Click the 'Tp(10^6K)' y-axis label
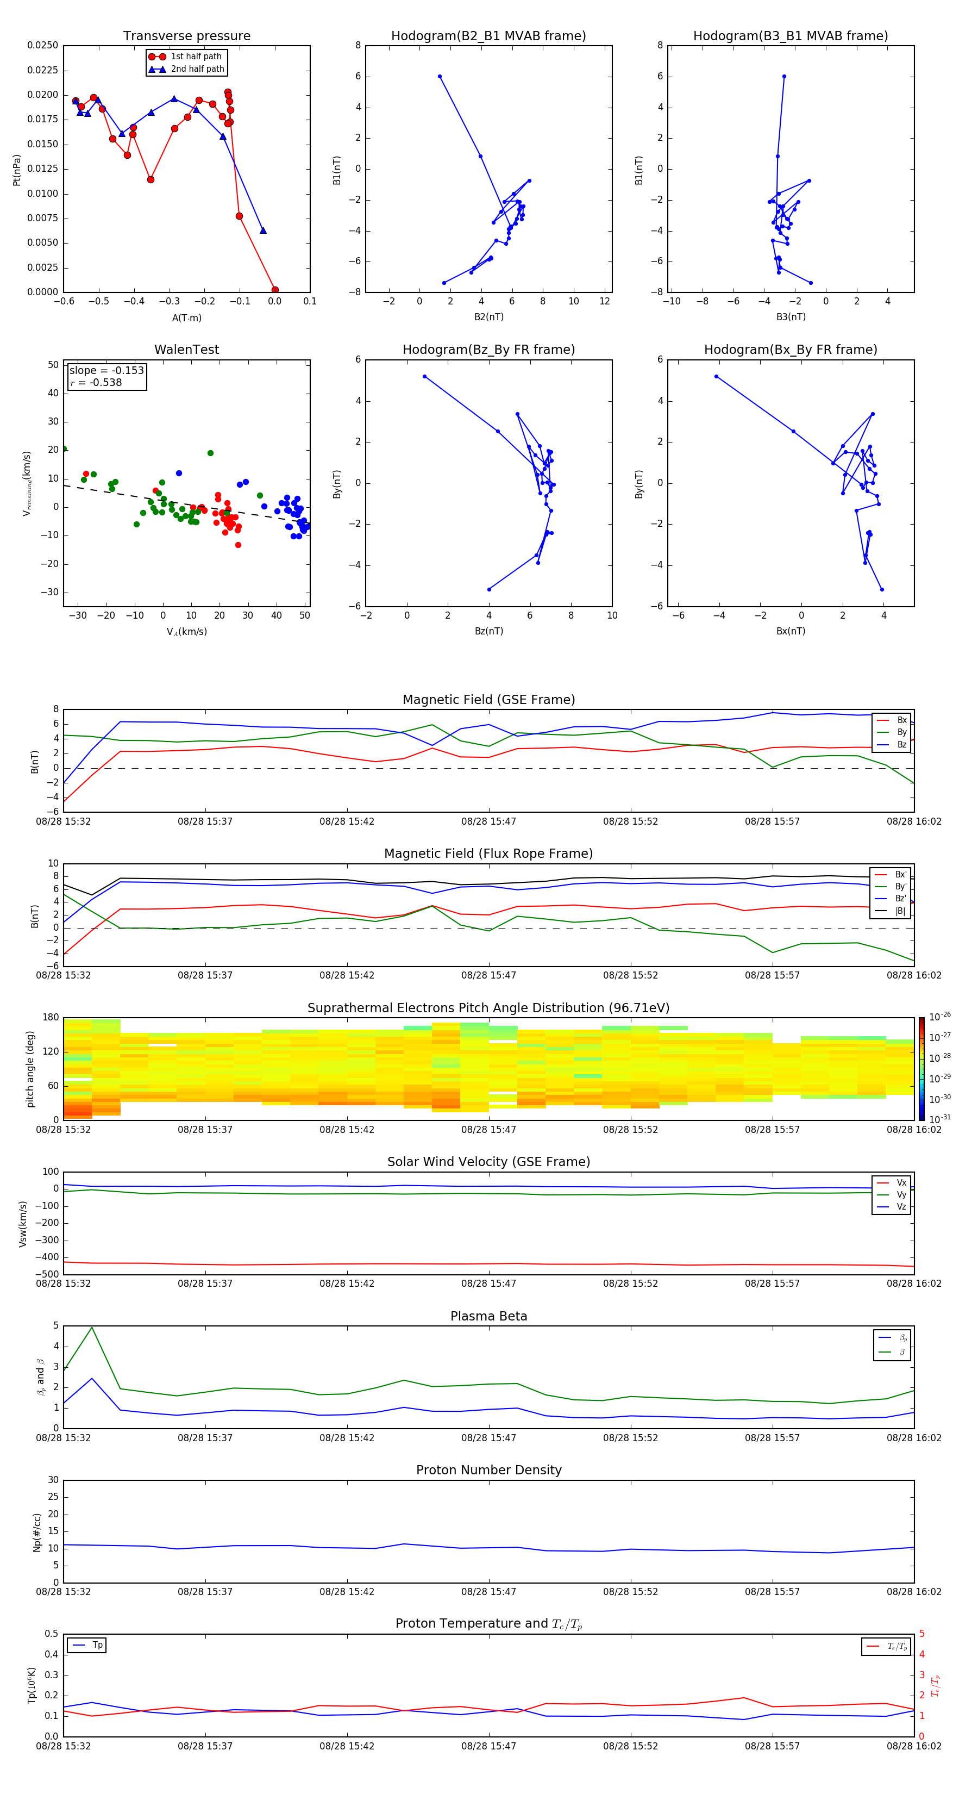Screen dimensions: 978x1794 [32, 1685]
